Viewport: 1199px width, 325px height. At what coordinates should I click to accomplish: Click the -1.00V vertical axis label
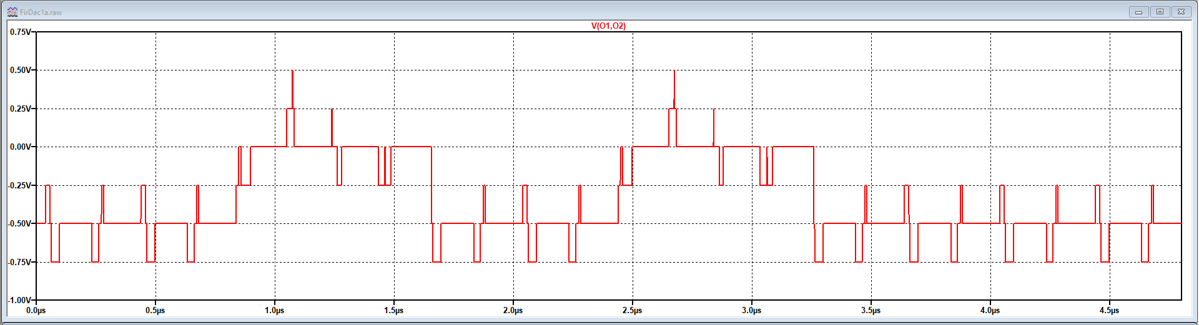tap(19, 300)
